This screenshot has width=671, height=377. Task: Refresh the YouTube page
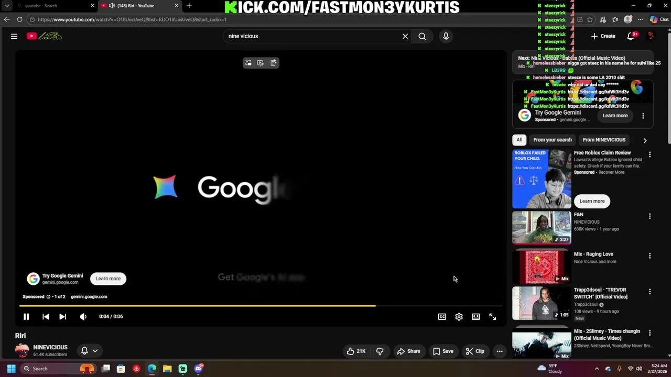point(19,19)
